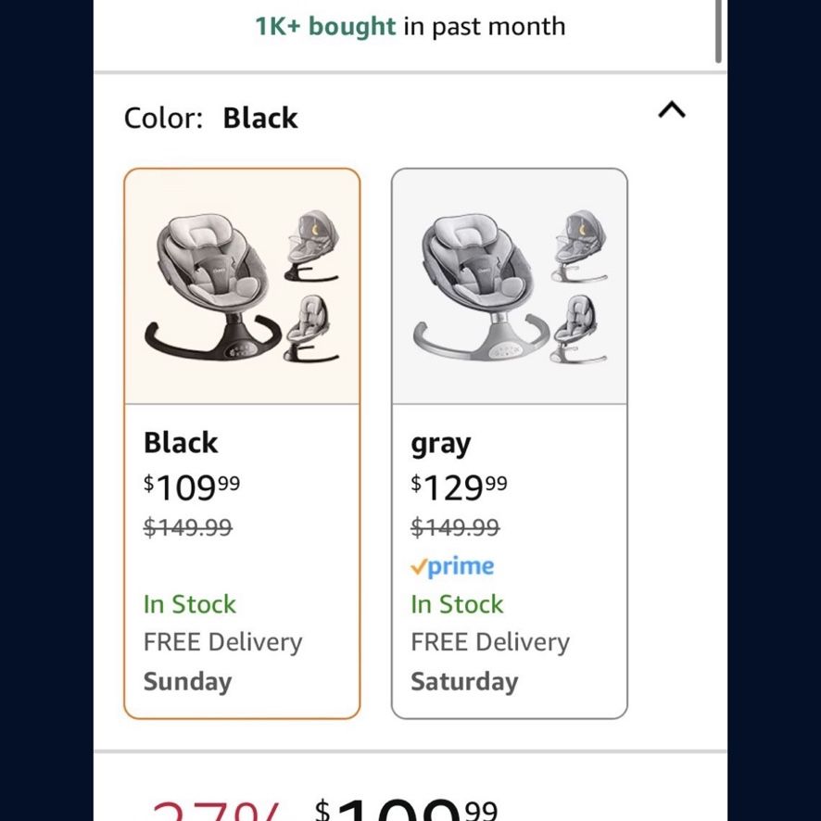Click FREE Delivery Saturday text
821x821 pixels.
(490, 662)
